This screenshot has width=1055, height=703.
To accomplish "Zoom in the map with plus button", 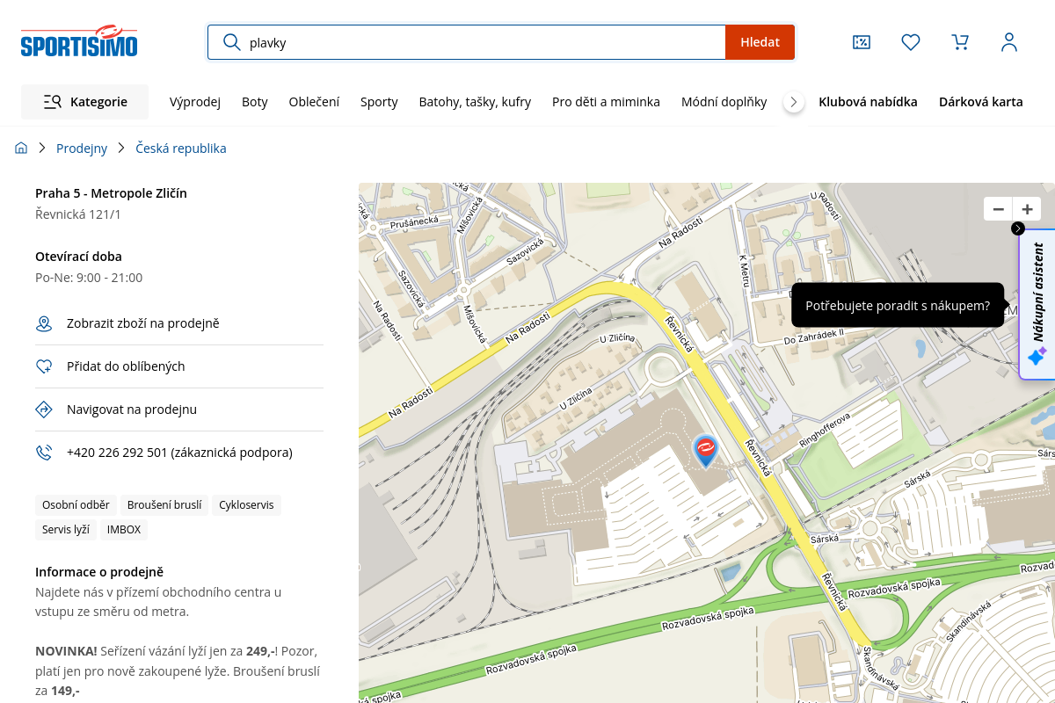I will click(x=1027, y=209).
